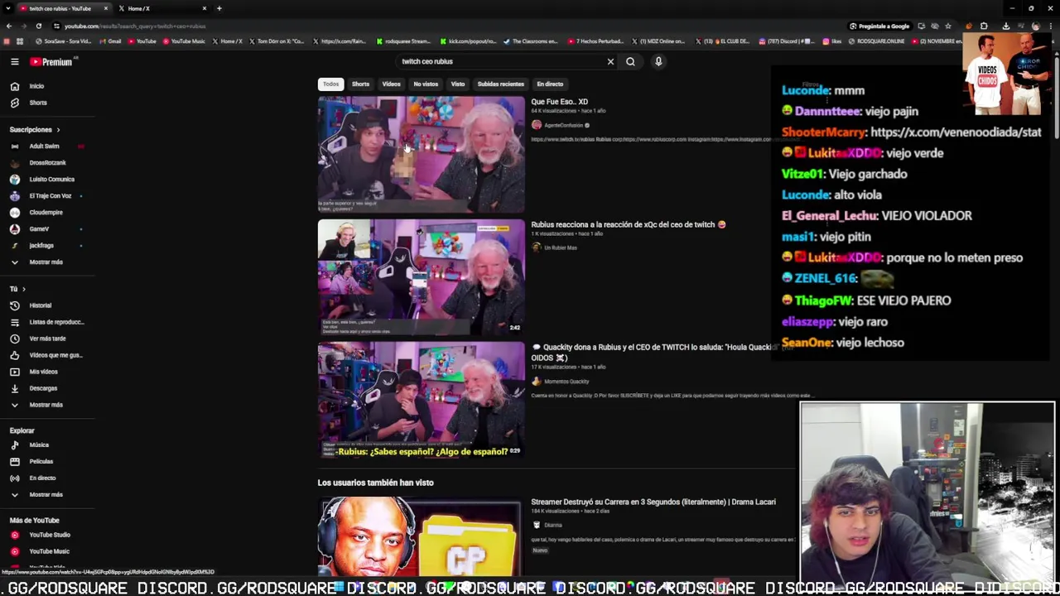Image resolution: width=1060 pixels, height=596 pixels.
Task: Open the Gmail bookmark
Action: pos(113,41)
